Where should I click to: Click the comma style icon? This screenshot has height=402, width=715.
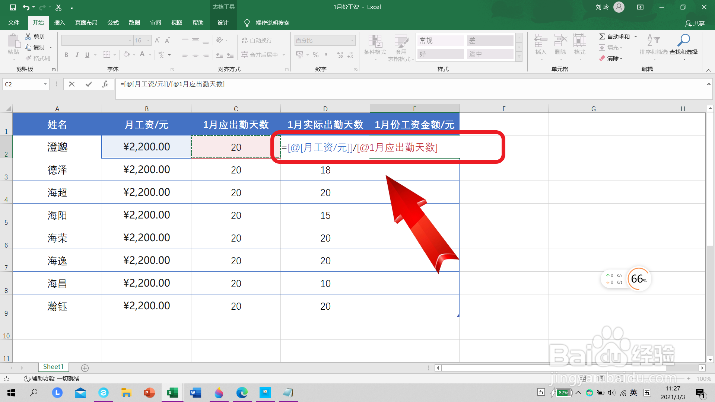point(326,55)
